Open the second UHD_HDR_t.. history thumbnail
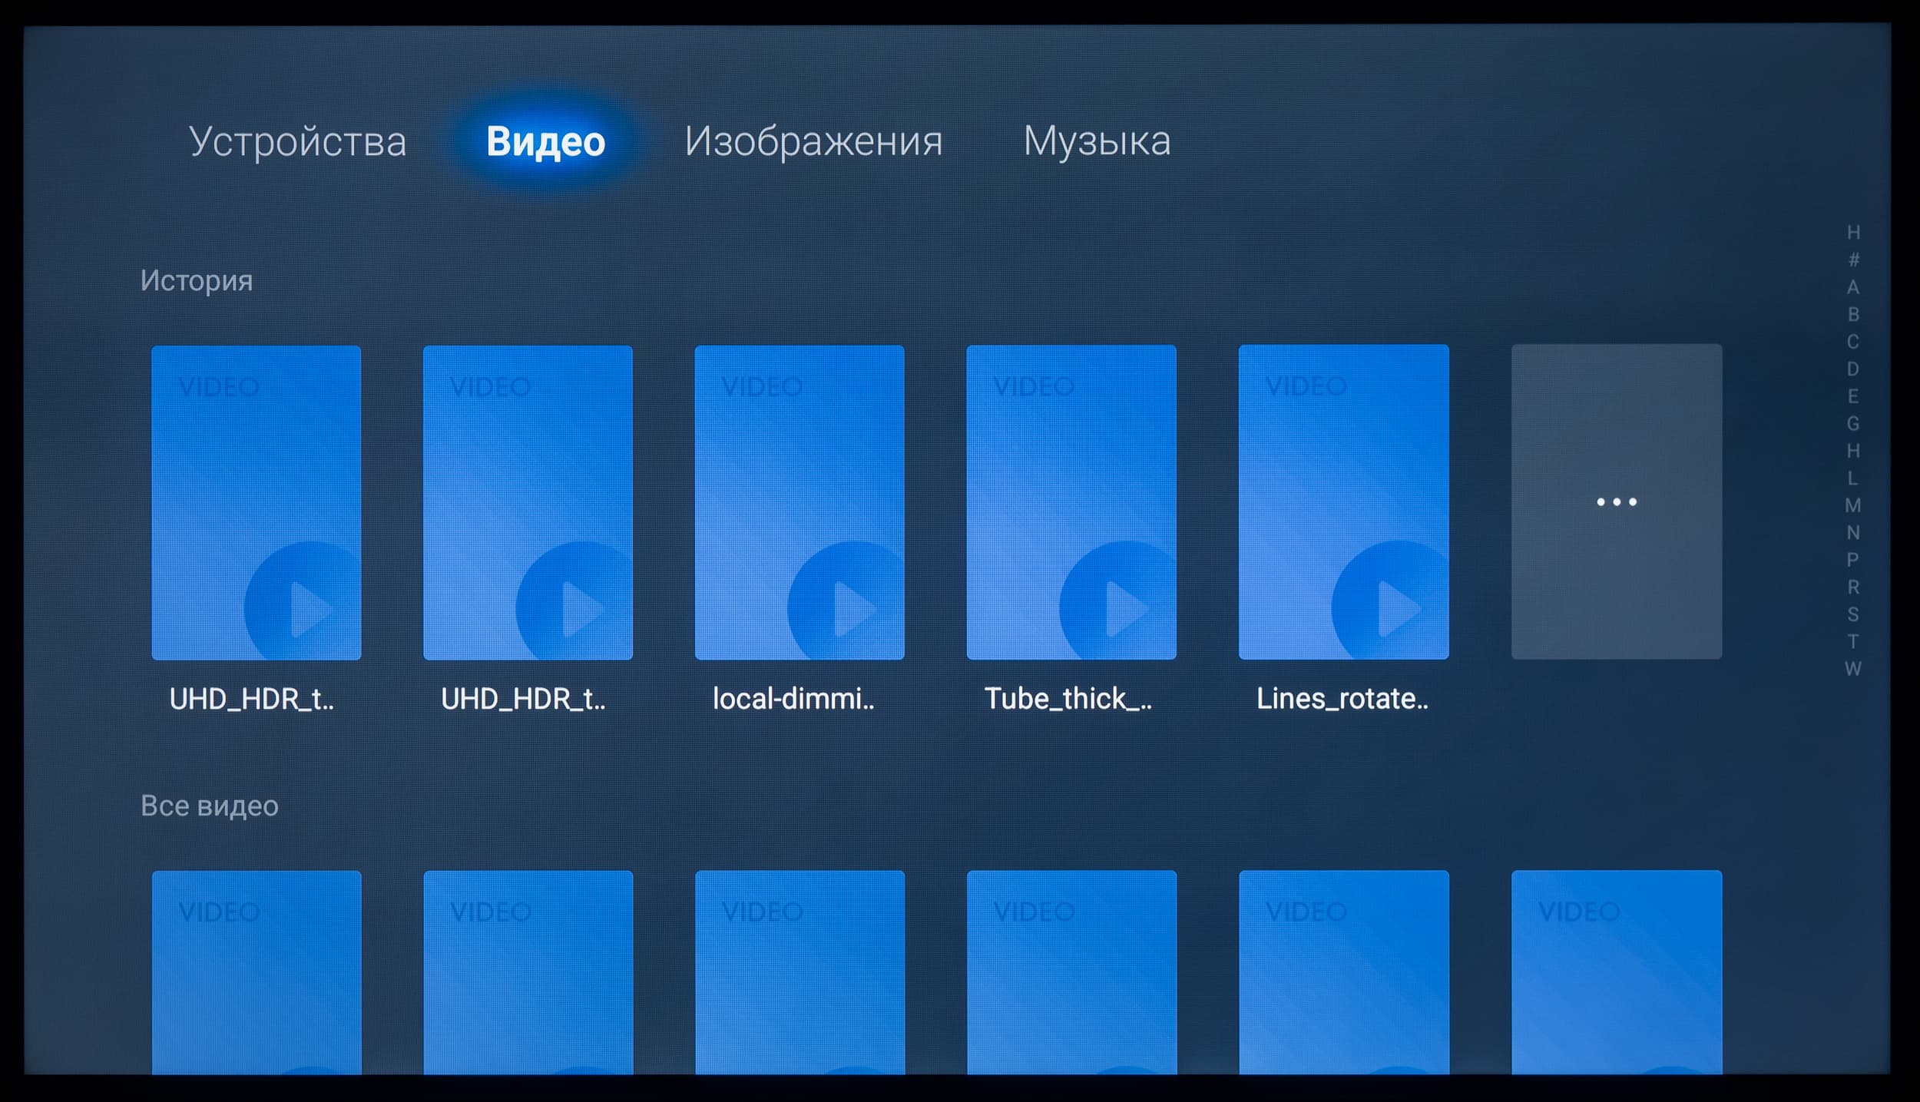1920x1102 pixels. coord(528,502)
